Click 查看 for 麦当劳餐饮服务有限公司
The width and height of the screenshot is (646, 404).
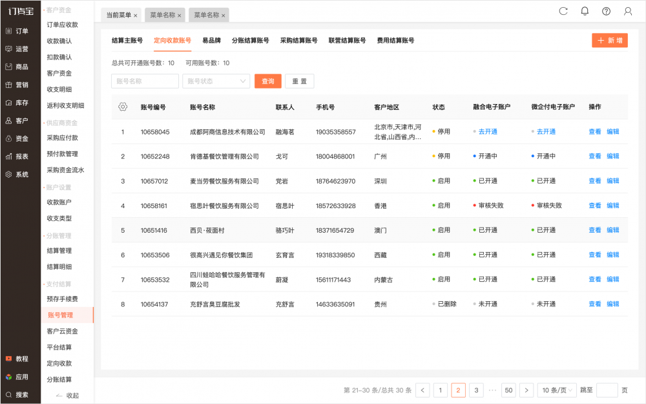pyautogui.click(x=595, y=181)
